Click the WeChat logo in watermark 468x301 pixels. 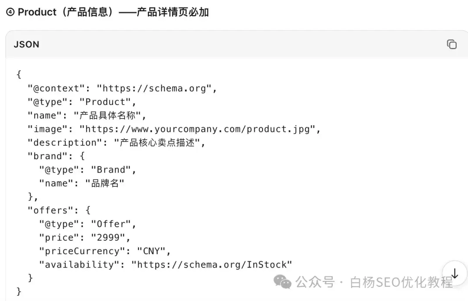[283, 282]
